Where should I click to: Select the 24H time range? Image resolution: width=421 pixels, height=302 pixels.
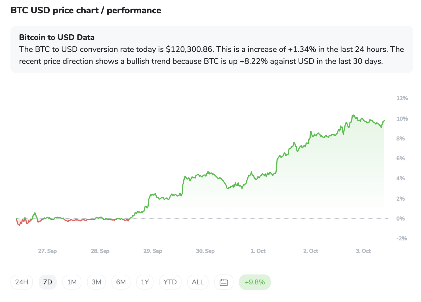(x=22, y=282)
